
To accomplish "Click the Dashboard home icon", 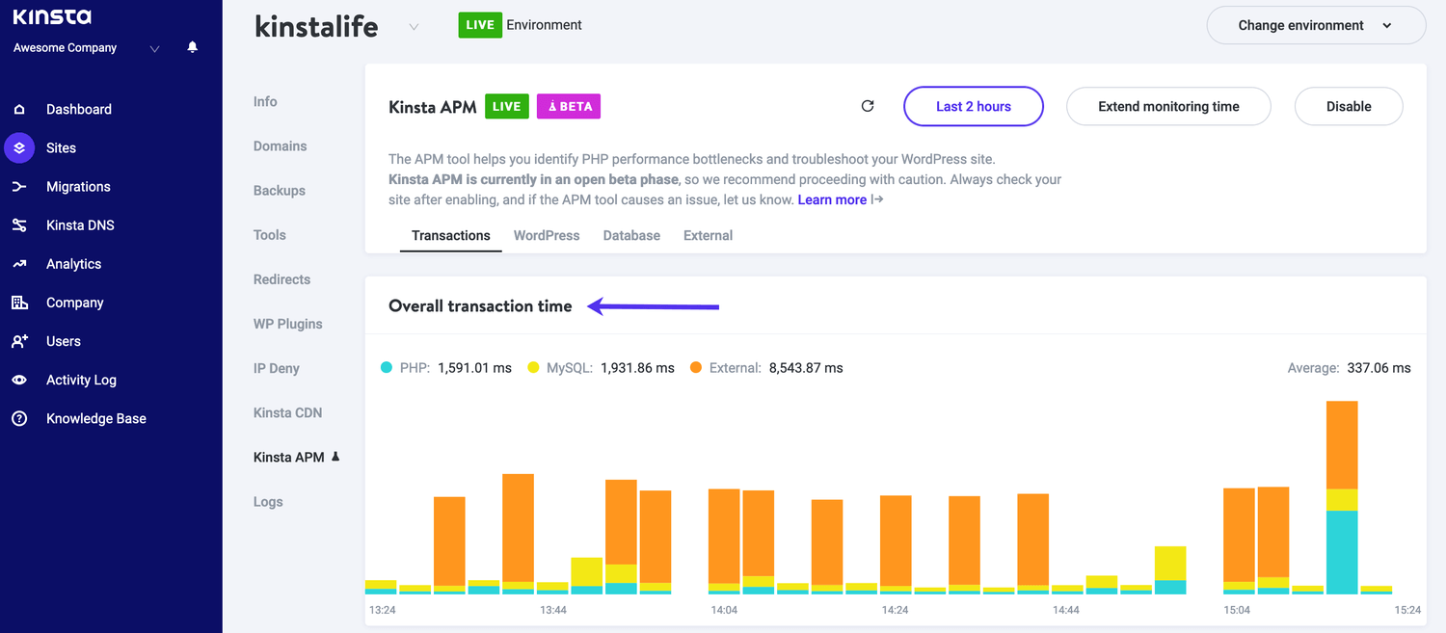I will pos(19,110).
